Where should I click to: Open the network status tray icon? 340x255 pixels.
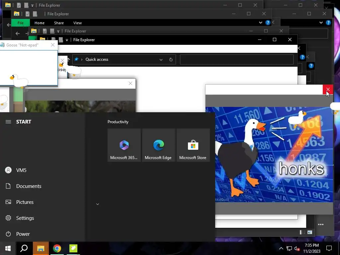point(289,248)
